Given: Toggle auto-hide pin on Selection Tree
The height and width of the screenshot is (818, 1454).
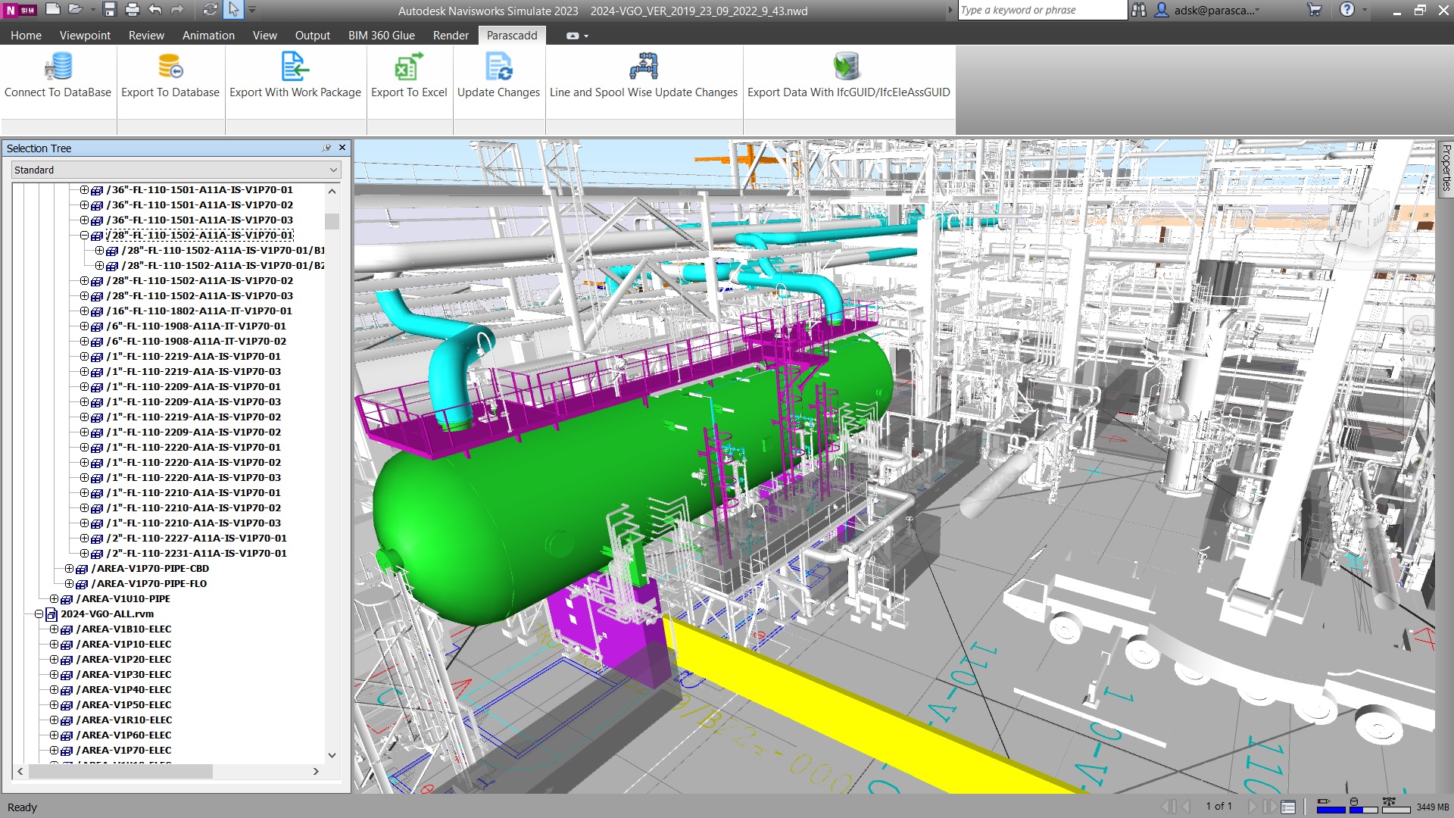Looking at the screenshot, I should click(326, 148).
